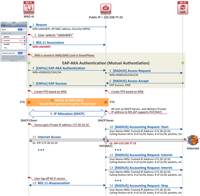Screen dimensions: 200x196
Task: Click the Internet globe icon
Action: (x=193, y=140)
